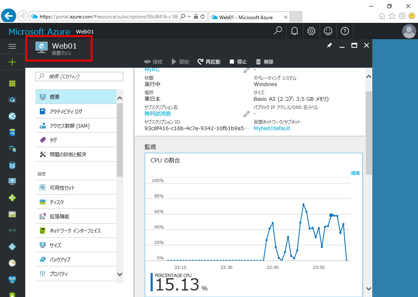Go to browser home page icon
Image resolution: width=418 pixels, height=297 pixels.
tap(382, 16)
